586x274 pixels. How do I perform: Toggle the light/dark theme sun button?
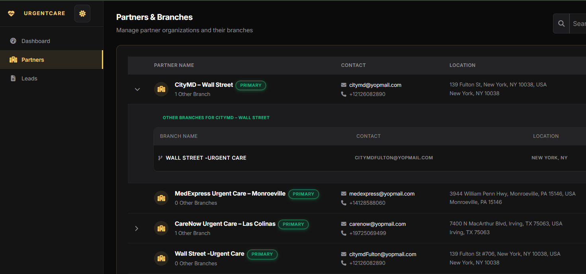82,14
